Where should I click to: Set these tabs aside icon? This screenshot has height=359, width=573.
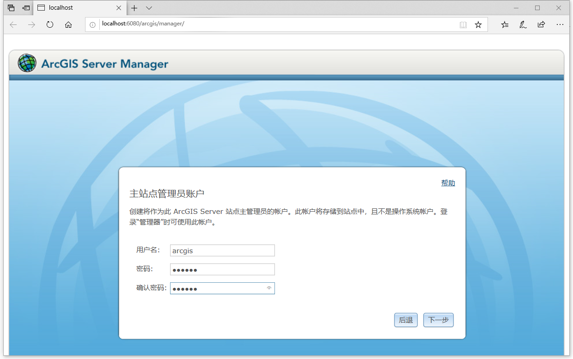(x=26, y=8)
